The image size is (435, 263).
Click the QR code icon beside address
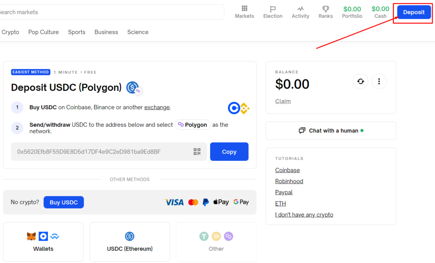[x=197, y=152]
